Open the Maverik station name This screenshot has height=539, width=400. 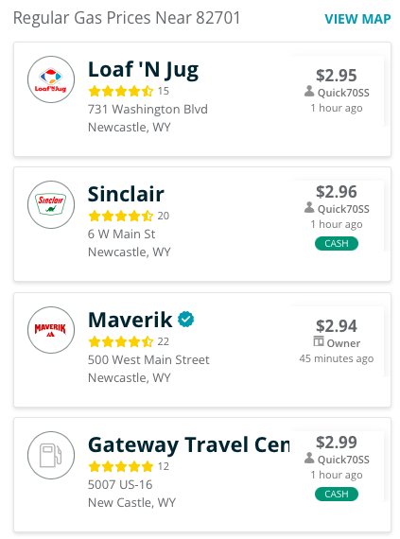tap(130, 320)
